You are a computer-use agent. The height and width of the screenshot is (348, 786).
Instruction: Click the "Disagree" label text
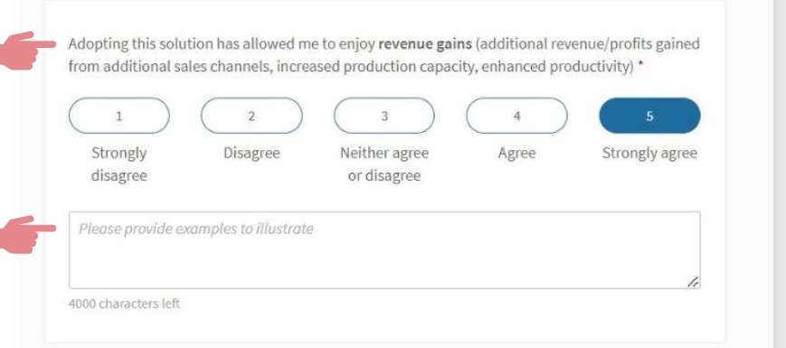[x=251, y=153]
